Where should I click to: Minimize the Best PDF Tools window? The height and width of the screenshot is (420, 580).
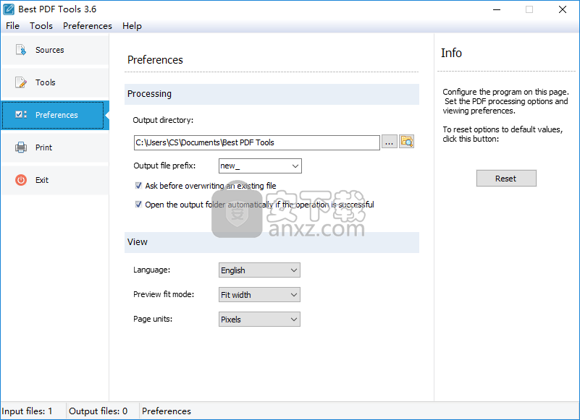point(497,9)
